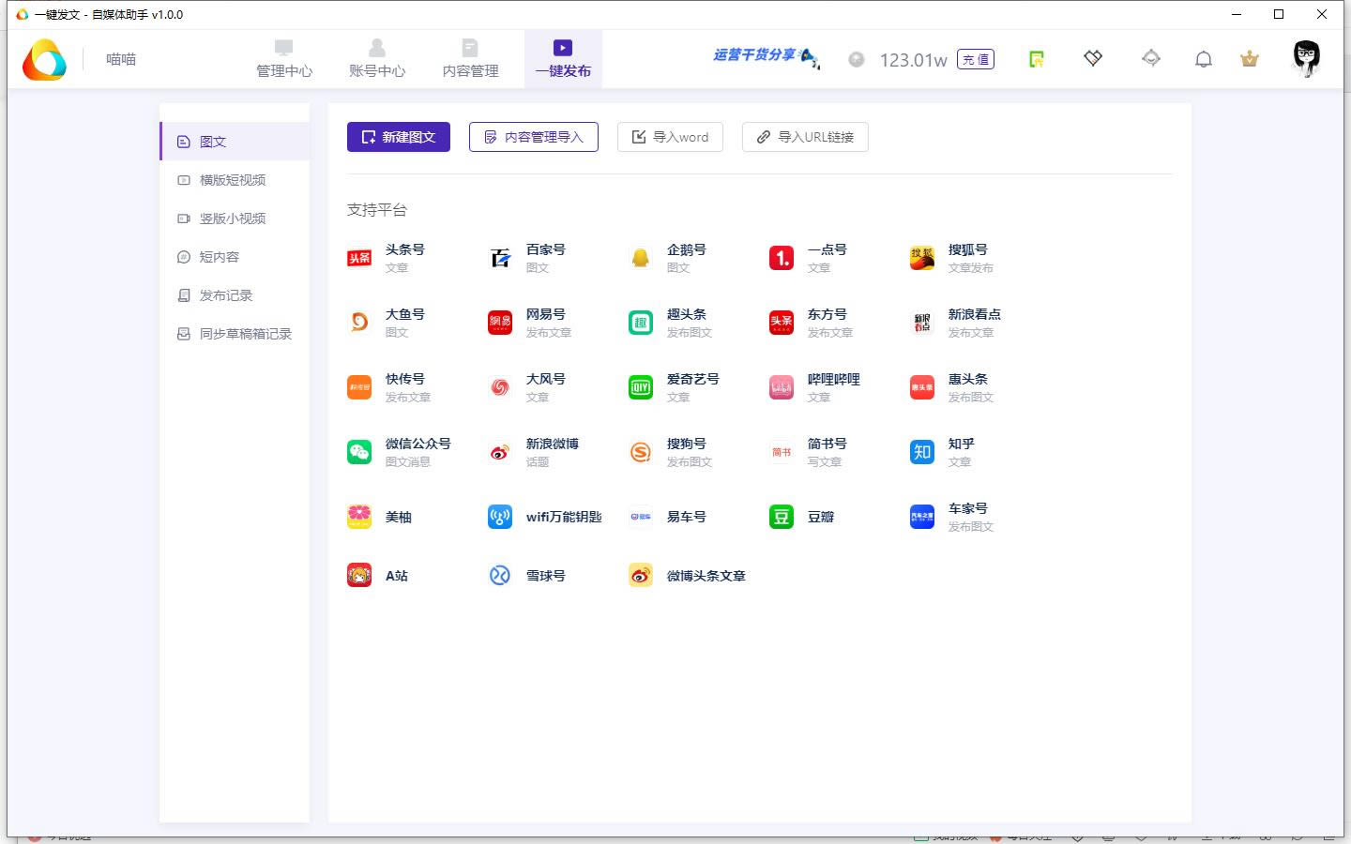Click the 充值 recharge button
This screenshot has height=844, width=1351.
coord(976,59)
